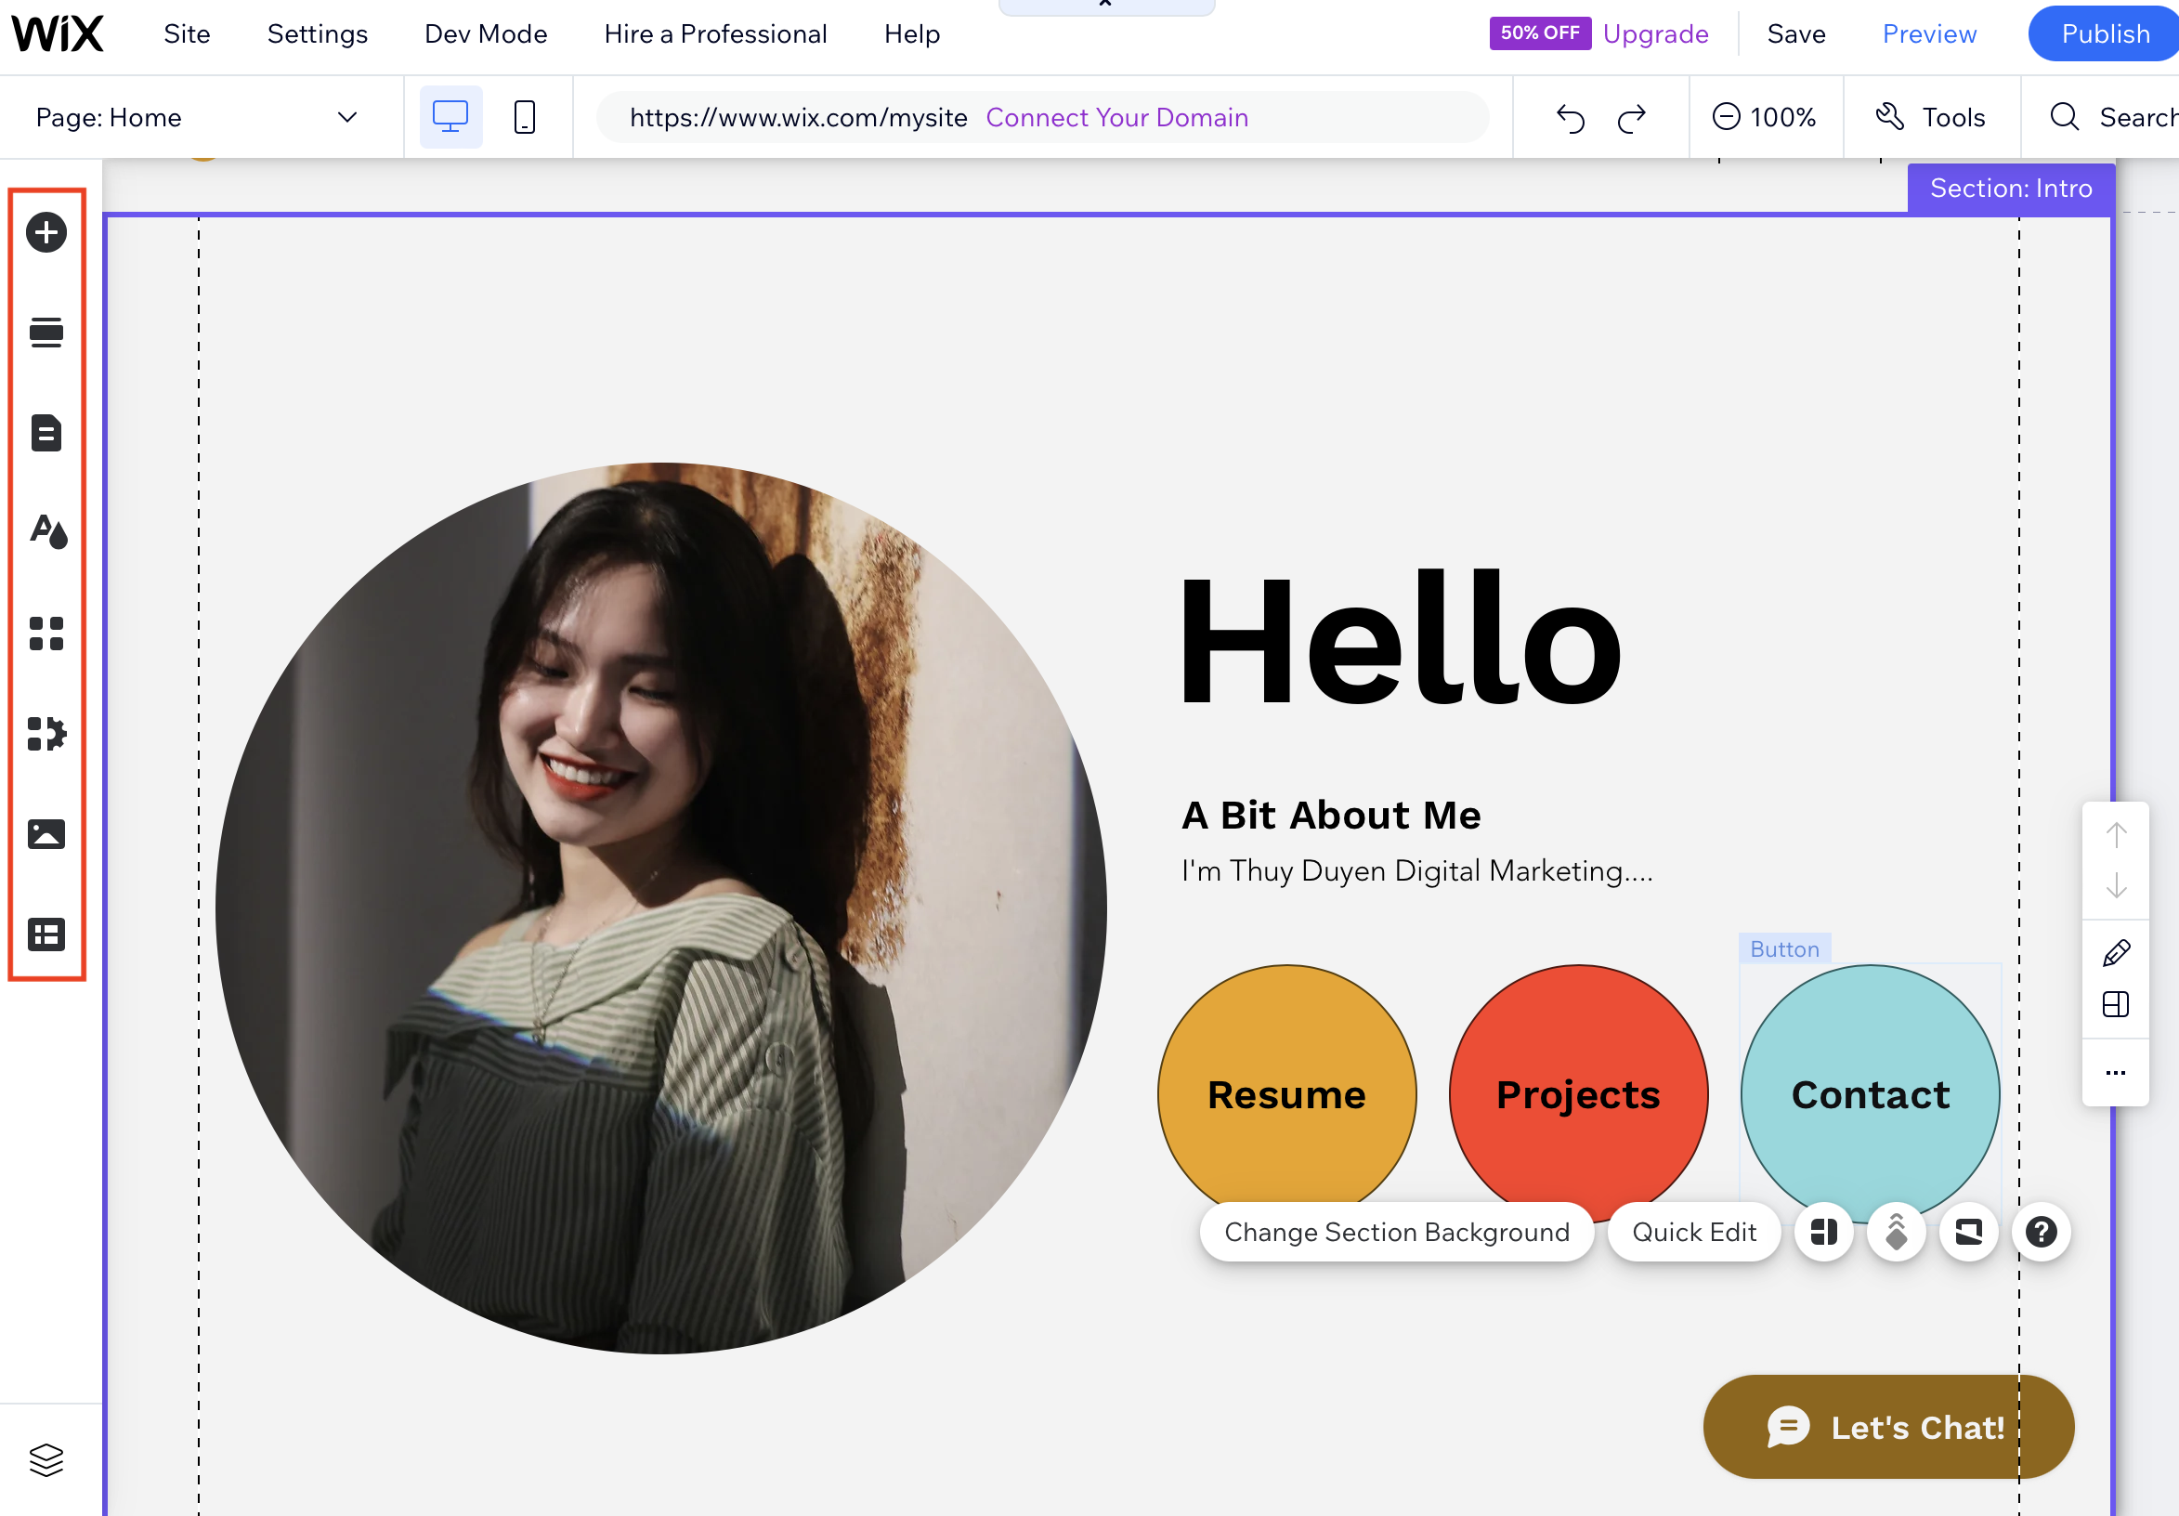Select the A Bit About Me text
The width and height of the screenshot is (2179, 1516).
(1331, 816)
